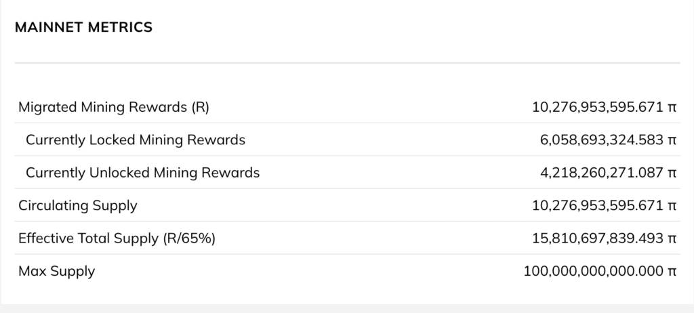The width and height of the screenshot is (694, 313).
Task: Select the Currently Unlocked Mining Rewards label
Action: pos(142,173)
